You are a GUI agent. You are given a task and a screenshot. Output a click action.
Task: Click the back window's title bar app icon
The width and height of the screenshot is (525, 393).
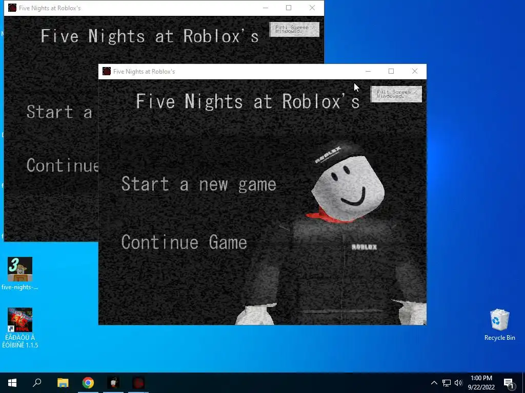(x=12, y=8)
